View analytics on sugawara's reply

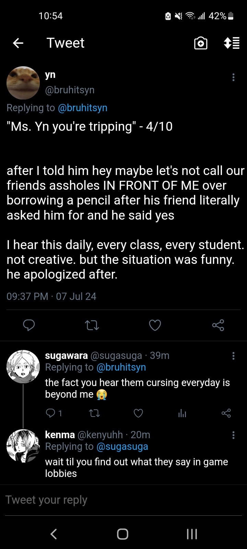point(182,413)
